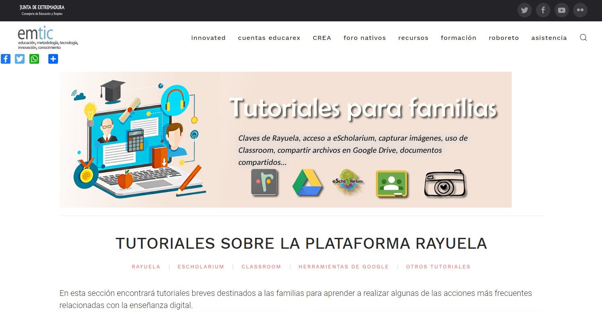Click the banner text starting "Claves de Rayuela"
This screenshot has width=602, height=312.
[353, 150]
